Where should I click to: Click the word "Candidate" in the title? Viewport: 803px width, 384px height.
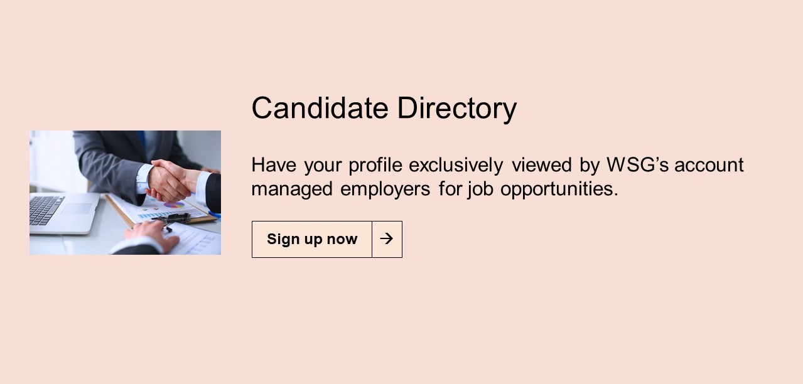coord(320,108)
